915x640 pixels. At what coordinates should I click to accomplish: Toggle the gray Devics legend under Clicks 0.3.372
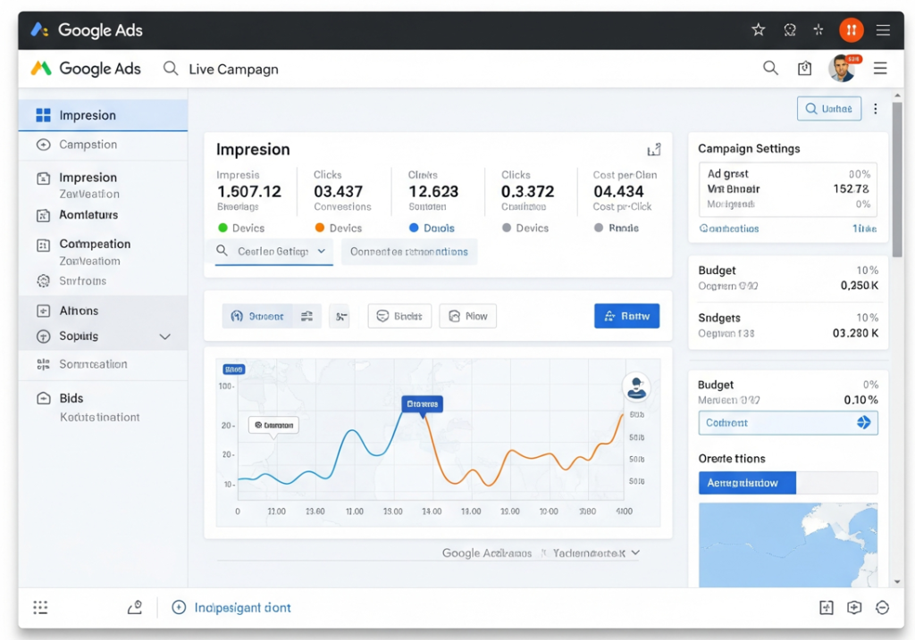507,228
